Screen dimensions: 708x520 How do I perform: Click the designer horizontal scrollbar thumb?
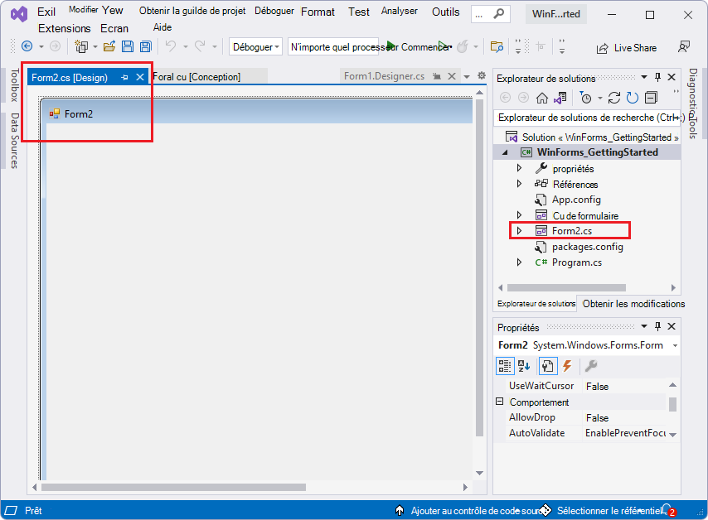click(173, 487)
